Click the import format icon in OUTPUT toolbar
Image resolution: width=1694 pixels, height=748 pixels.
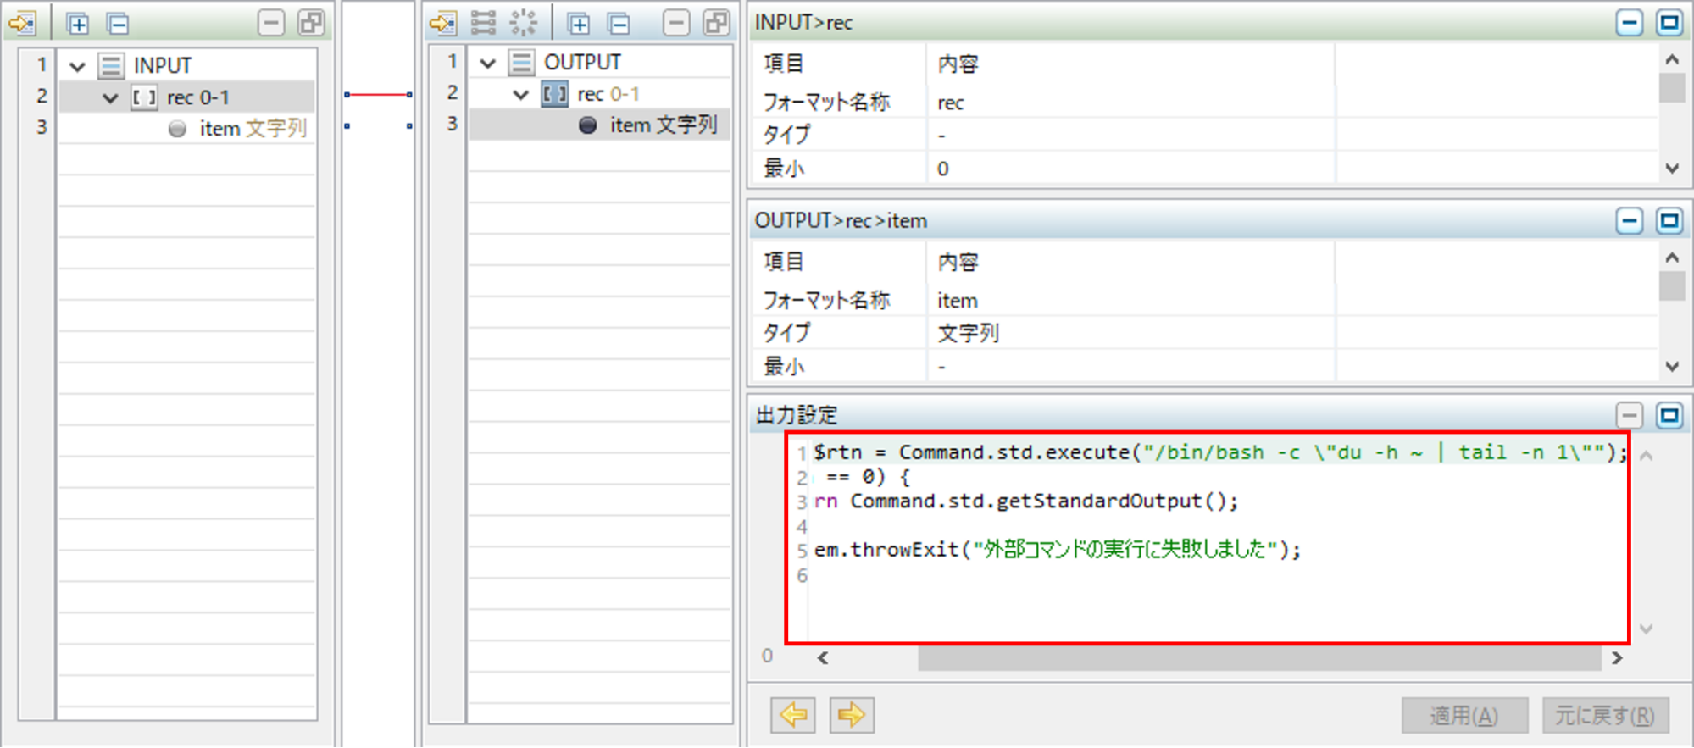pyautogui.click(x=442, y=23)
